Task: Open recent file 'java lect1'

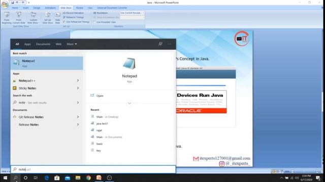Action: click(x=100, y=123)
